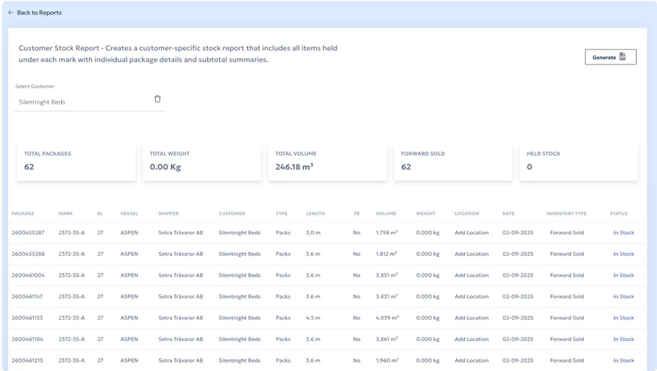The width and height of the screenshot is (657, 371).
Task: Click the PDF icon on Generate
Action: 623,57
